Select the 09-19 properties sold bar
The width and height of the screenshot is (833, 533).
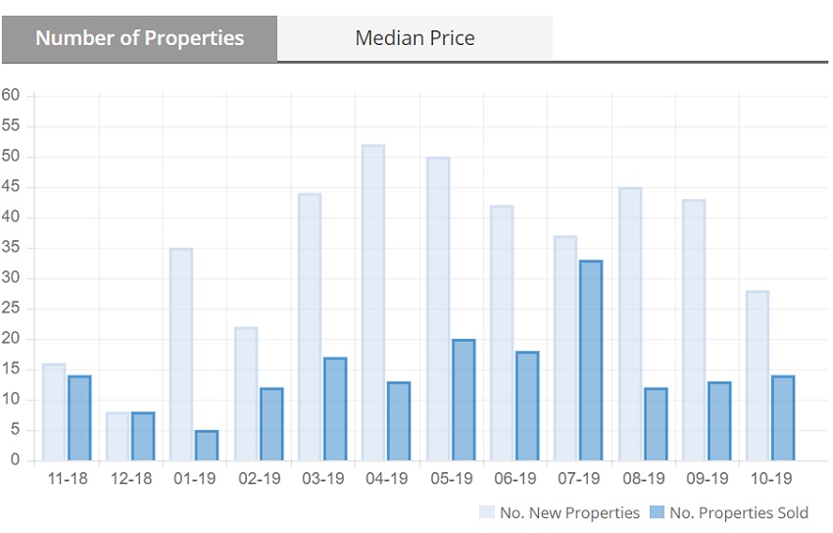coord(719,421)
